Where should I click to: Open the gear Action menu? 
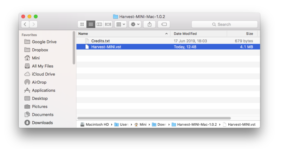pyautogui.click(x=135, y=24)
